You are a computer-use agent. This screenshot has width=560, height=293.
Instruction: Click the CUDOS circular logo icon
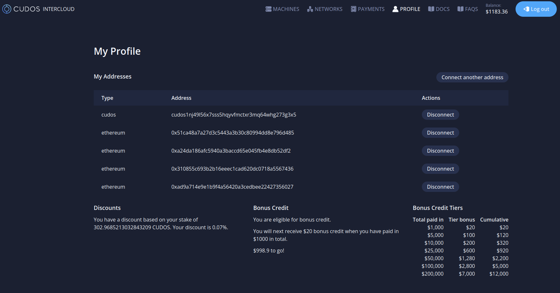(7, 9)
